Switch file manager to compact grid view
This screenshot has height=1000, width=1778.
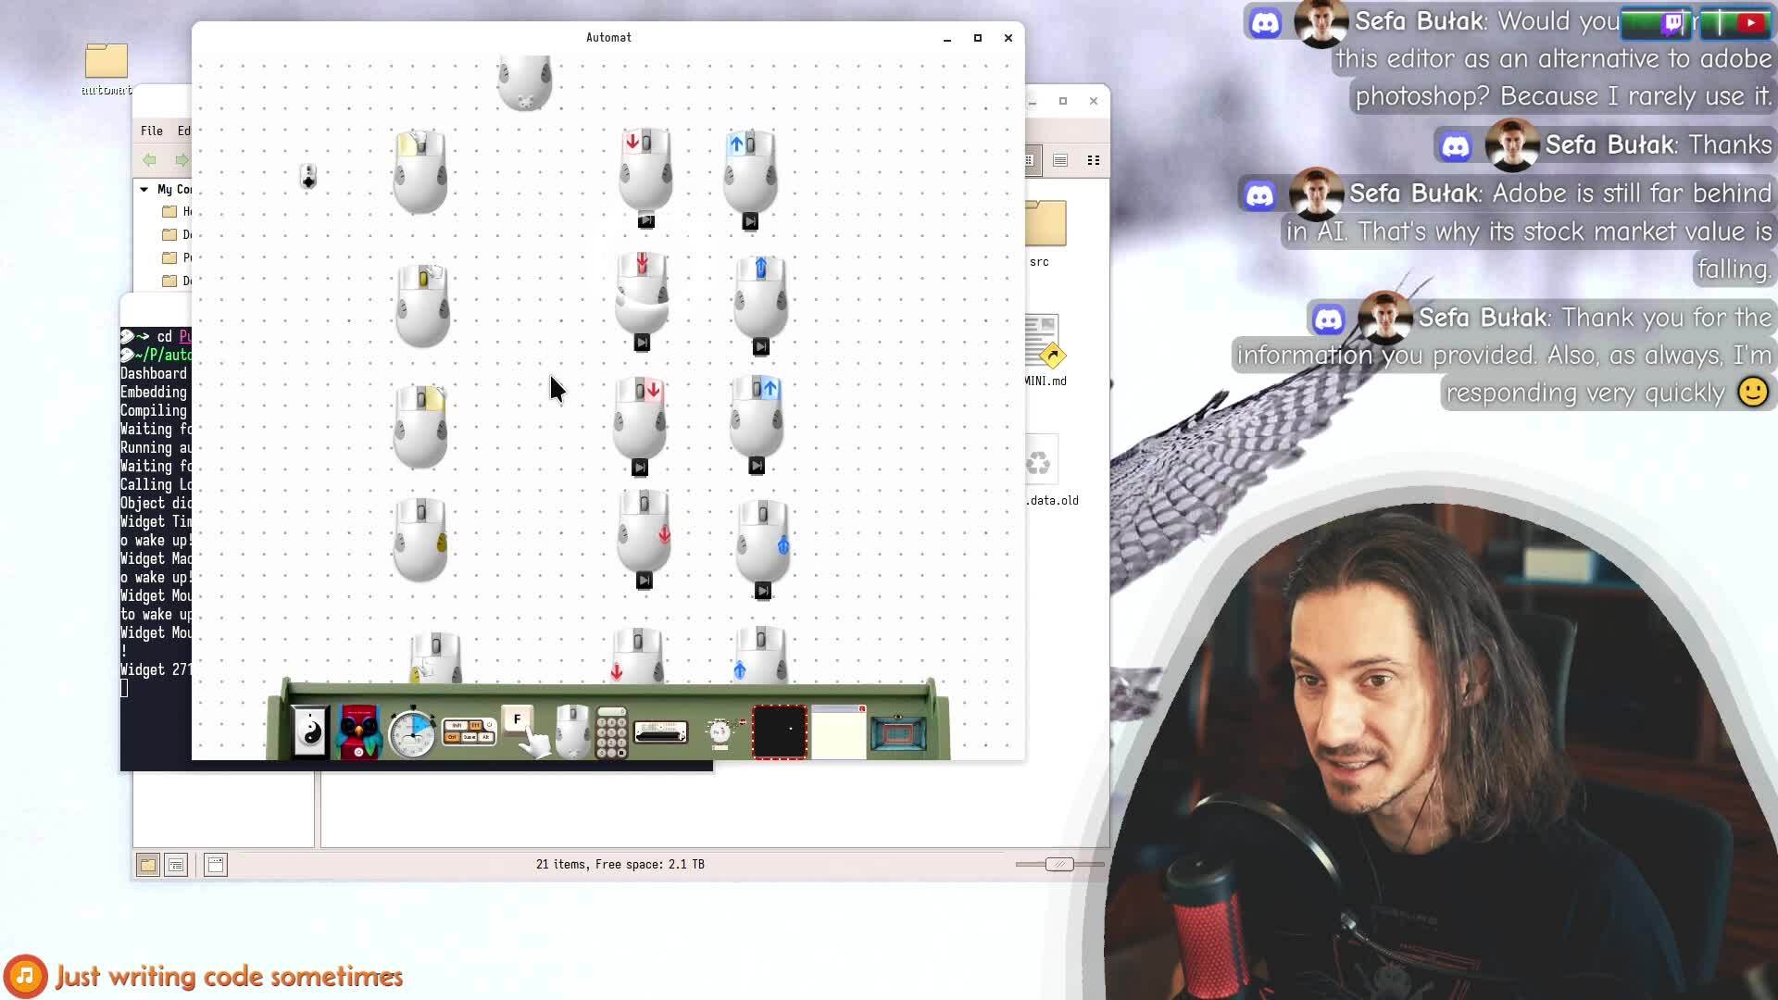tap(1094, 160)
